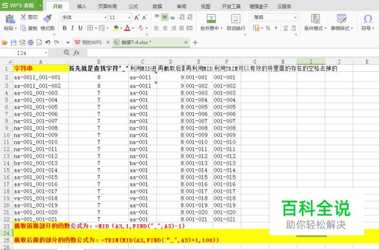Toggle italic formatting
Image resolution: width=379 pixels, height=250 pixels.
click(72, 28)
